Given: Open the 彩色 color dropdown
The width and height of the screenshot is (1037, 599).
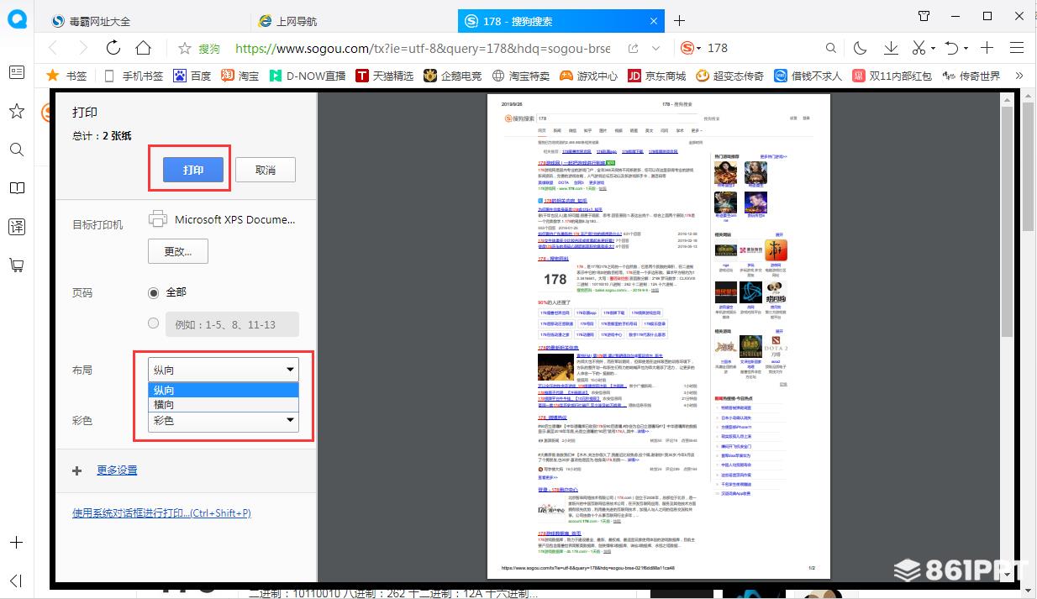Looking at the screenshot, I should [x=224, y=421].
